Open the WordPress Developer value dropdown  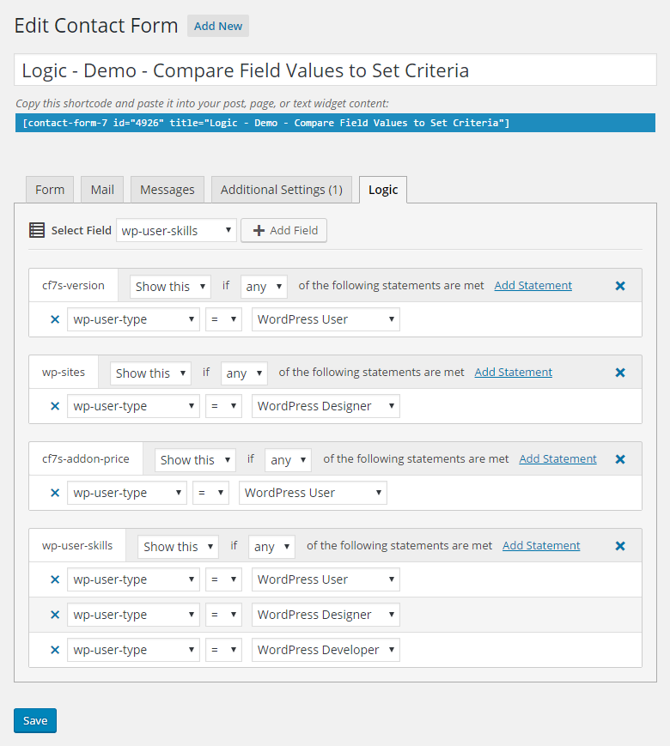tap(326, 650)
